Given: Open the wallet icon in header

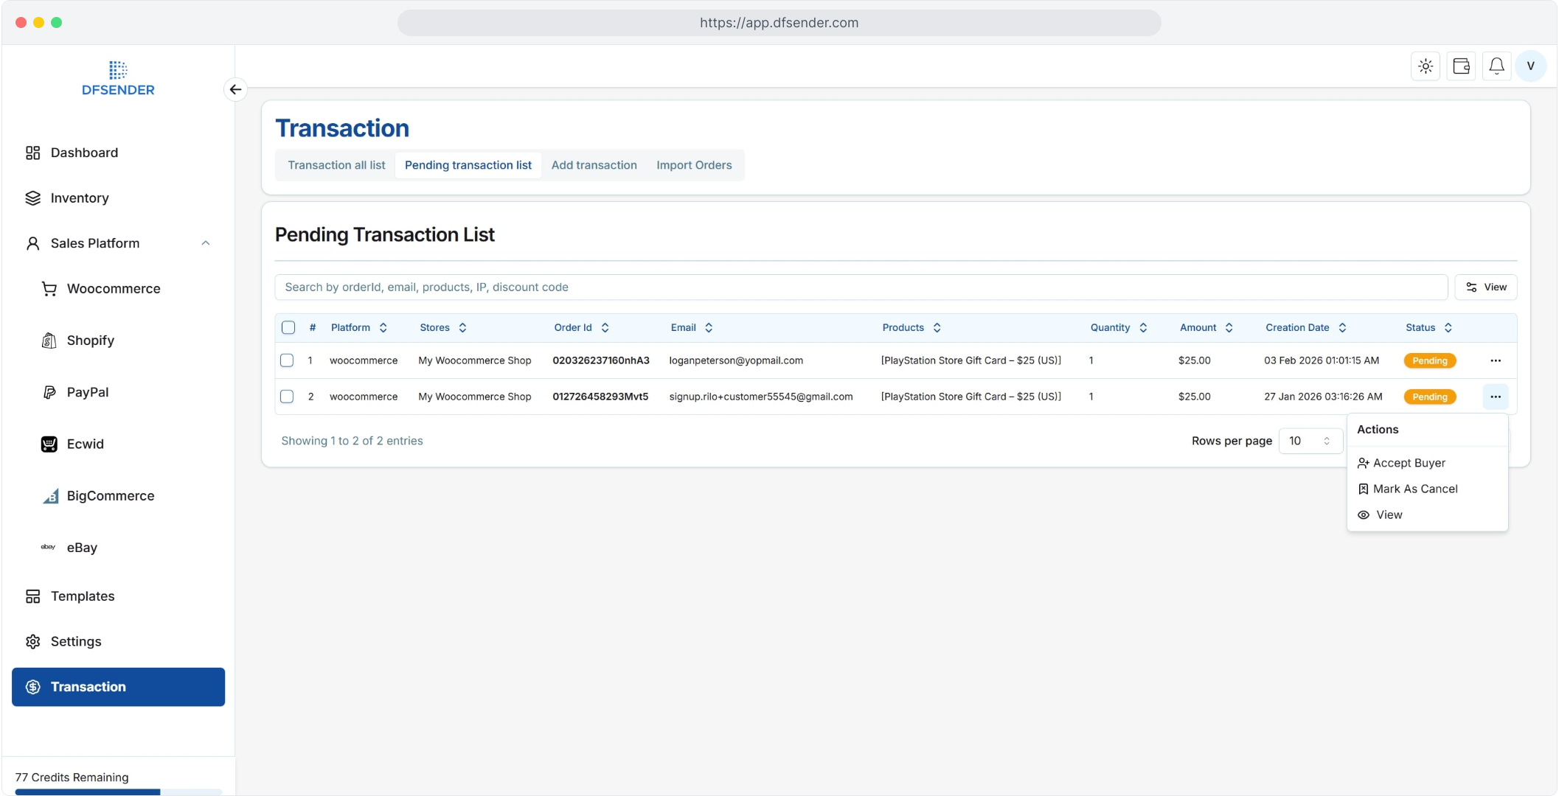Looking at the screenshot, I should pos(1461,66).
